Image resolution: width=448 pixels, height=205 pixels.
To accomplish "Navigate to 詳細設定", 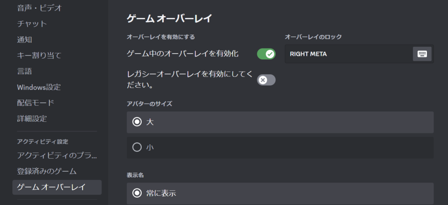I will pyautogui.click(x=32, y=118).
